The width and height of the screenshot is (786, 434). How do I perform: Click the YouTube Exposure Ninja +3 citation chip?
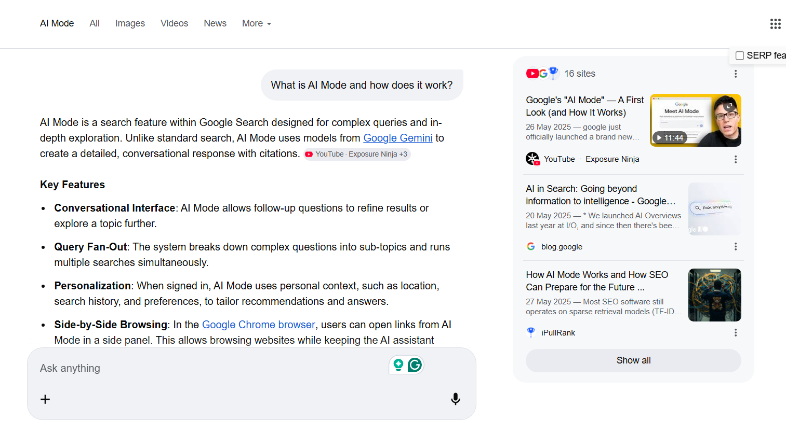357,154
